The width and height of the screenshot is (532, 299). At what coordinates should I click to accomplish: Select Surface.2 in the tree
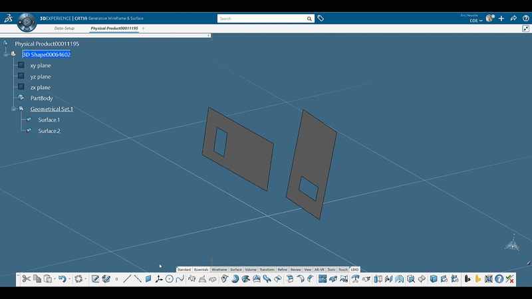click(x=49, y=131)
